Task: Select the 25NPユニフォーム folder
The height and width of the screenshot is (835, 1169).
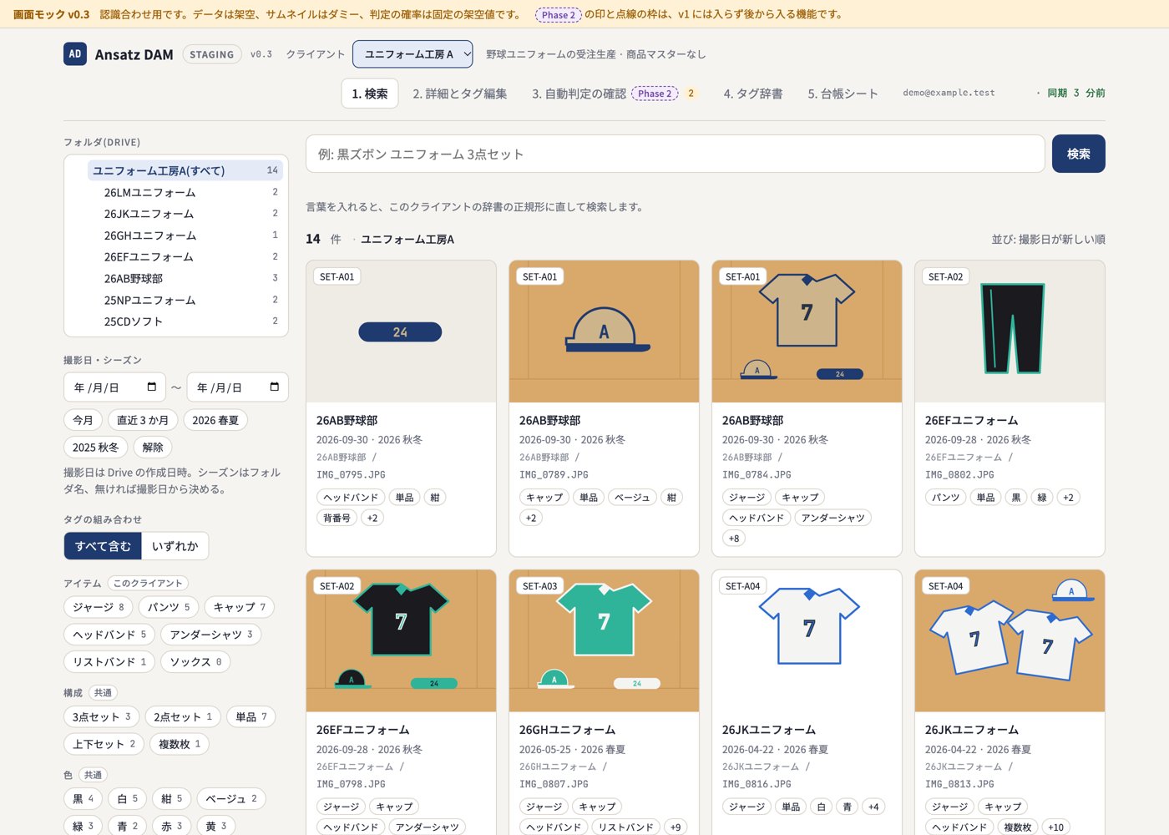Action: [x=185, y=300]
